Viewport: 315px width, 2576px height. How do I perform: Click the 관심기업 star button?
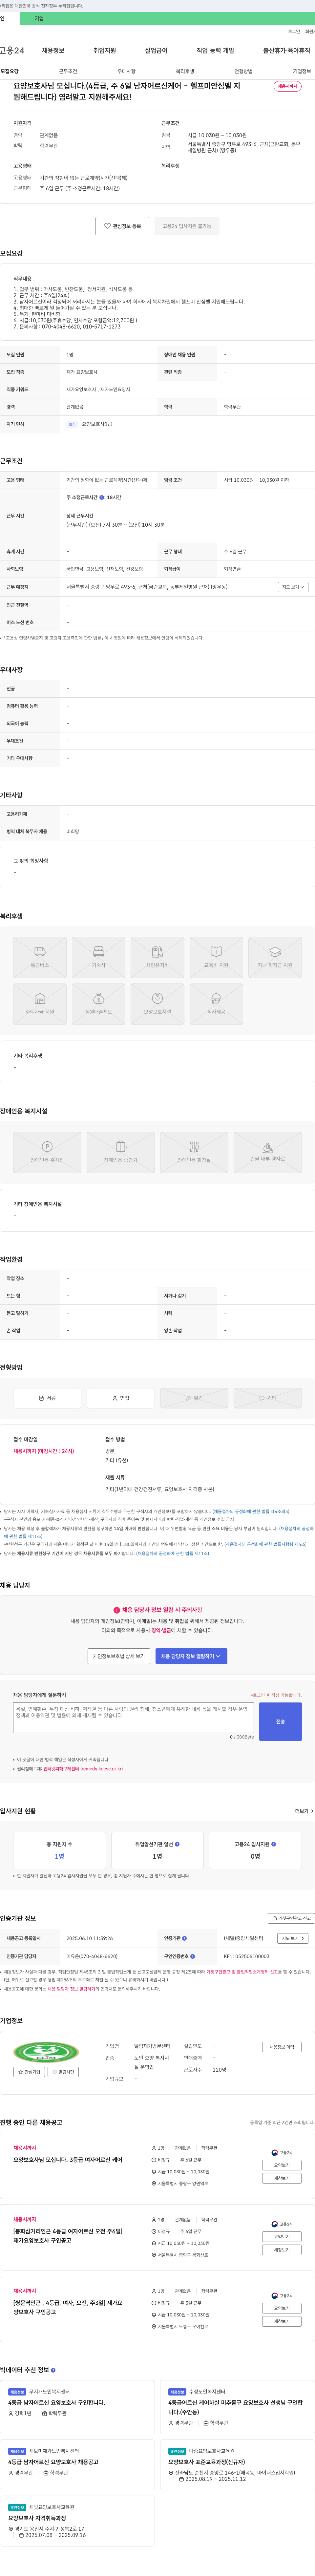[29, 2072]
